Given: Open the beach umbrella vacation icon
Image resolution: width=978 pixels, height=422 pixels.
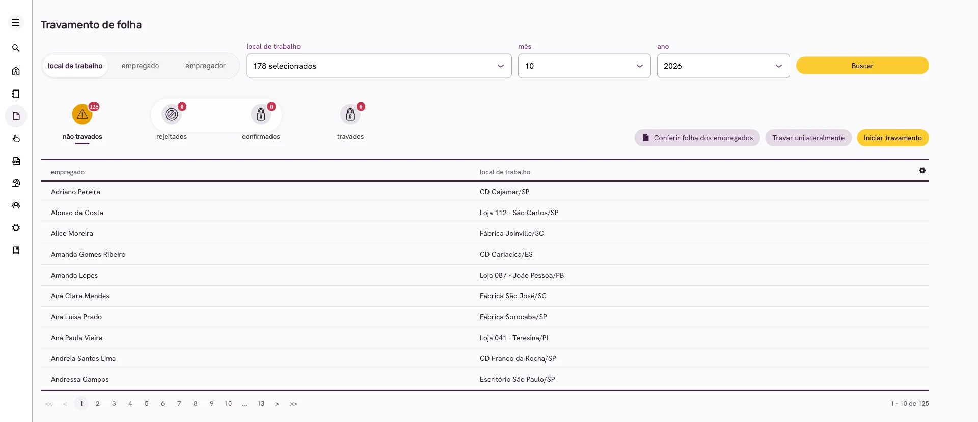Looking at the screenshot, I should click(16, 183).
